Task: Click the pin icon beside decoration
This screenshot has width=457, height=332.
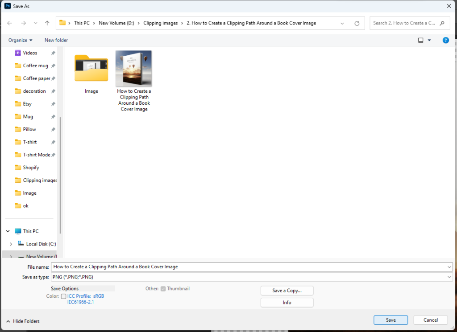Action: coord(53,91)
